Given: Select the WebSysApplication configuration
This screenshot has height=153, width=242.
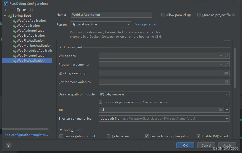Looking at the screenshot, I should tap(27, 61).
